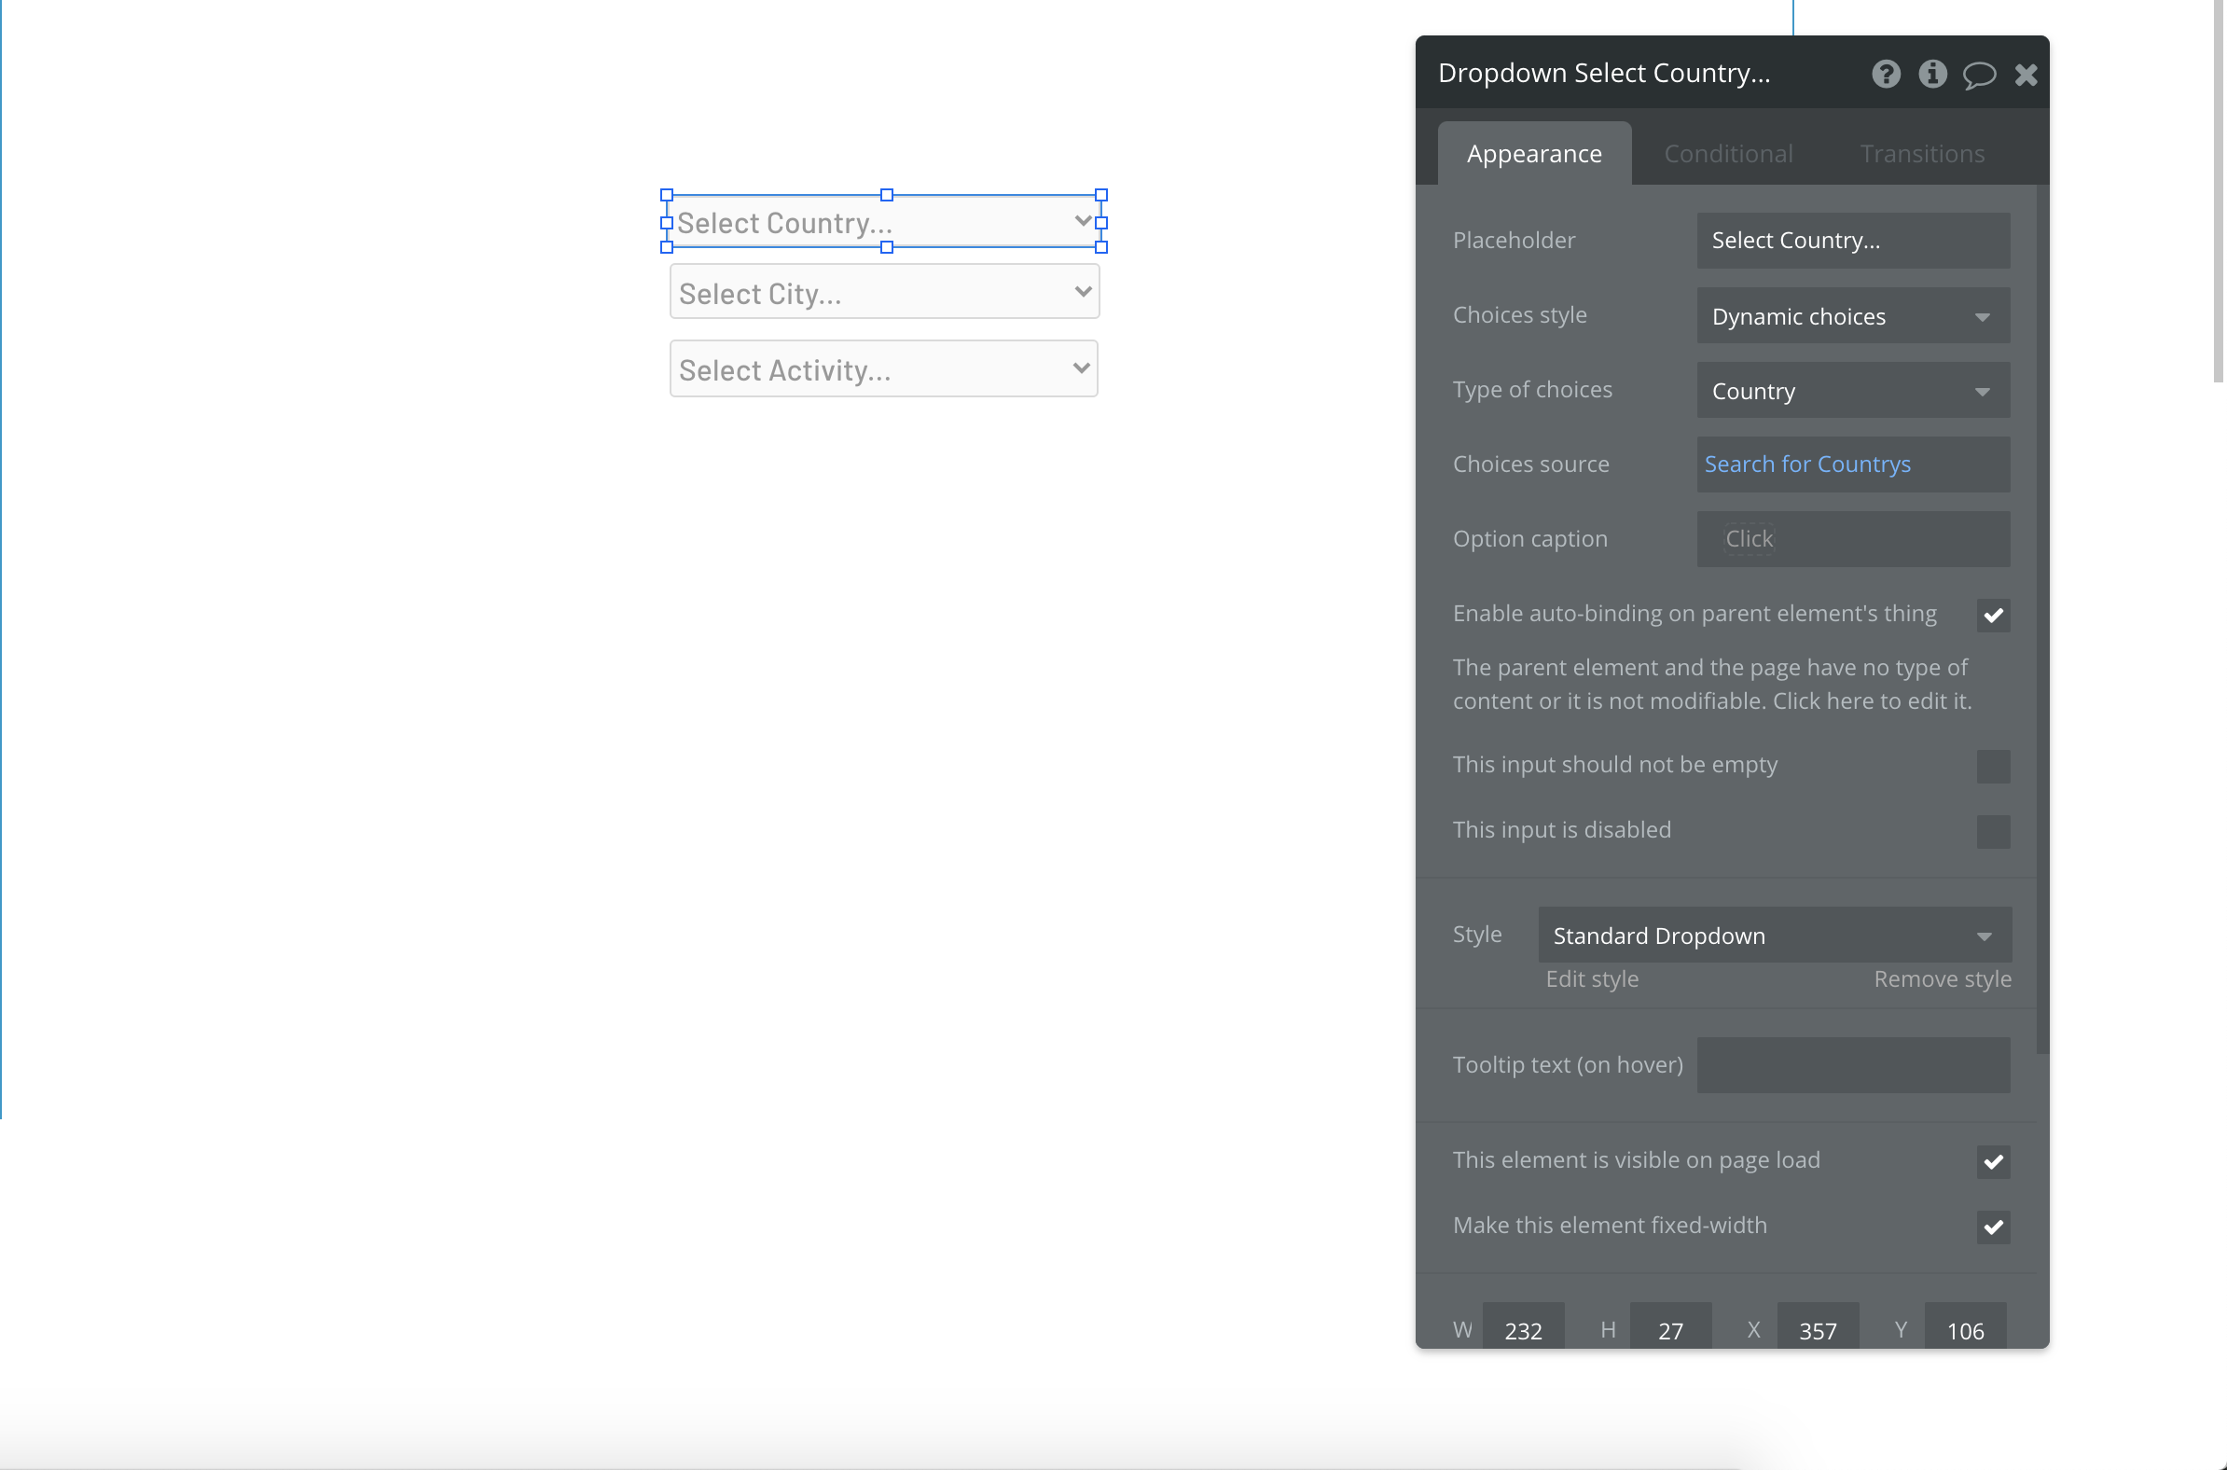This screenshot has width=2227, height=1470.
Task: Enable 'This input should not be empty'
Action: coord(1993,766)
